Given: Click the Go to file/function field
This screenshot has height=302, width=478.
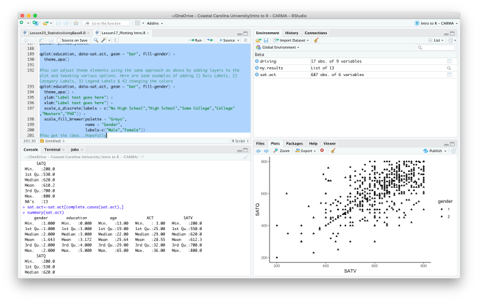Looking at the screenshot, I should (105, 23).
